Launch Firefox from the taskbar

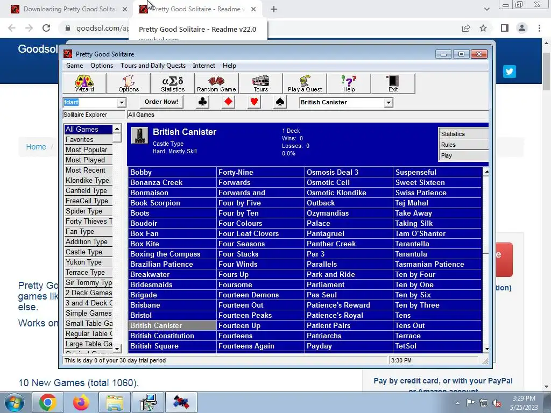(x=81, y=402)
